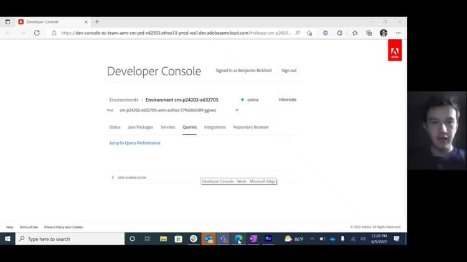Reload the page with the refresh icon
The width and height of the screenshot is (467, 262).
[37, 33]
